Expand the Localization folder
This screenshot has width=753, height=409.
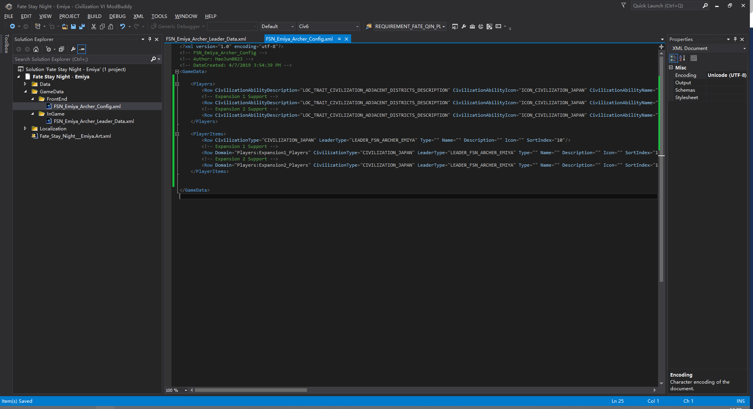pos(25,128)
